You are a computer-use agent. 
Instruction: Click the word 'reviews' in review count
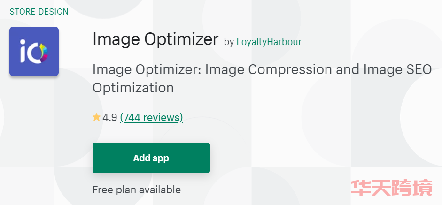coord(162,117)
